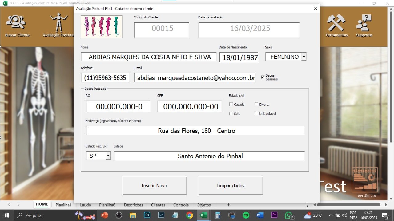Uncheck the Dados pessoais checkbox

pos(263,77)
